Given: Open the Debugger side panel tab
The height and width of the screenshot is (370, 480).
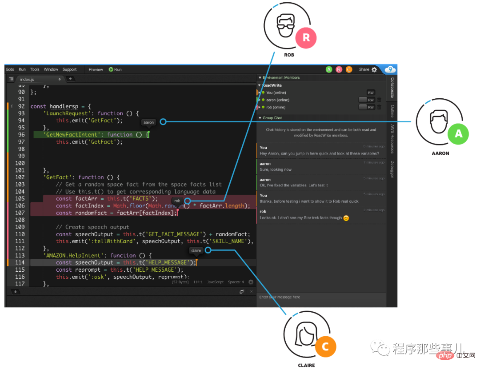Looking at the screenshot, I should click(392, 169).
